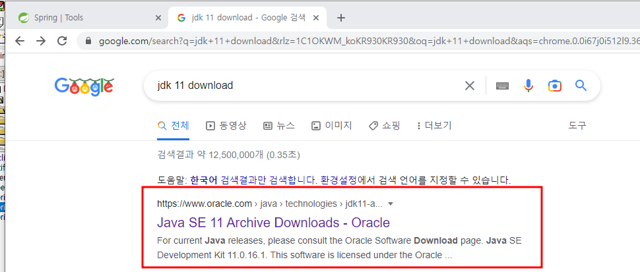Start voice search with the microphone icon
640x272 pixels.
528,86
